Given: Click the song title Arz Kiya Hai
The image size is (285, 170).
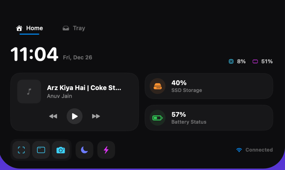Looking at the screenshot, I should [x=84, y=88].
